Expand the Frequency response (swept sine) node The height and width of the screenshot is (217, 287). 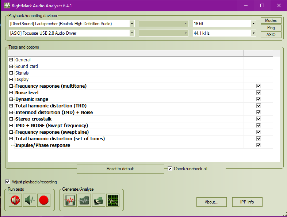click(x=11, y=132)
